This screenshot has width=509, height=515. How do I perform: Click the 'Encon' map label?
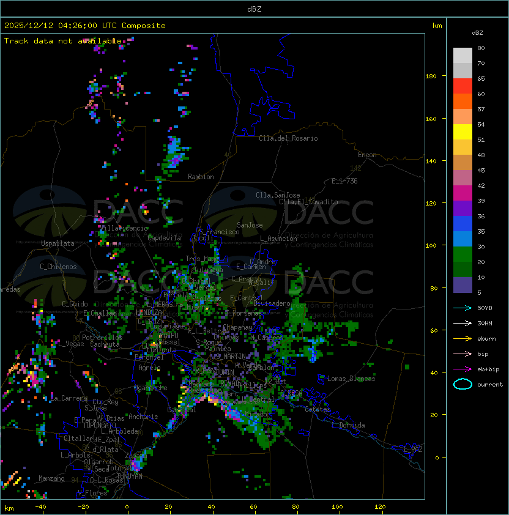[x=367, y=155]
